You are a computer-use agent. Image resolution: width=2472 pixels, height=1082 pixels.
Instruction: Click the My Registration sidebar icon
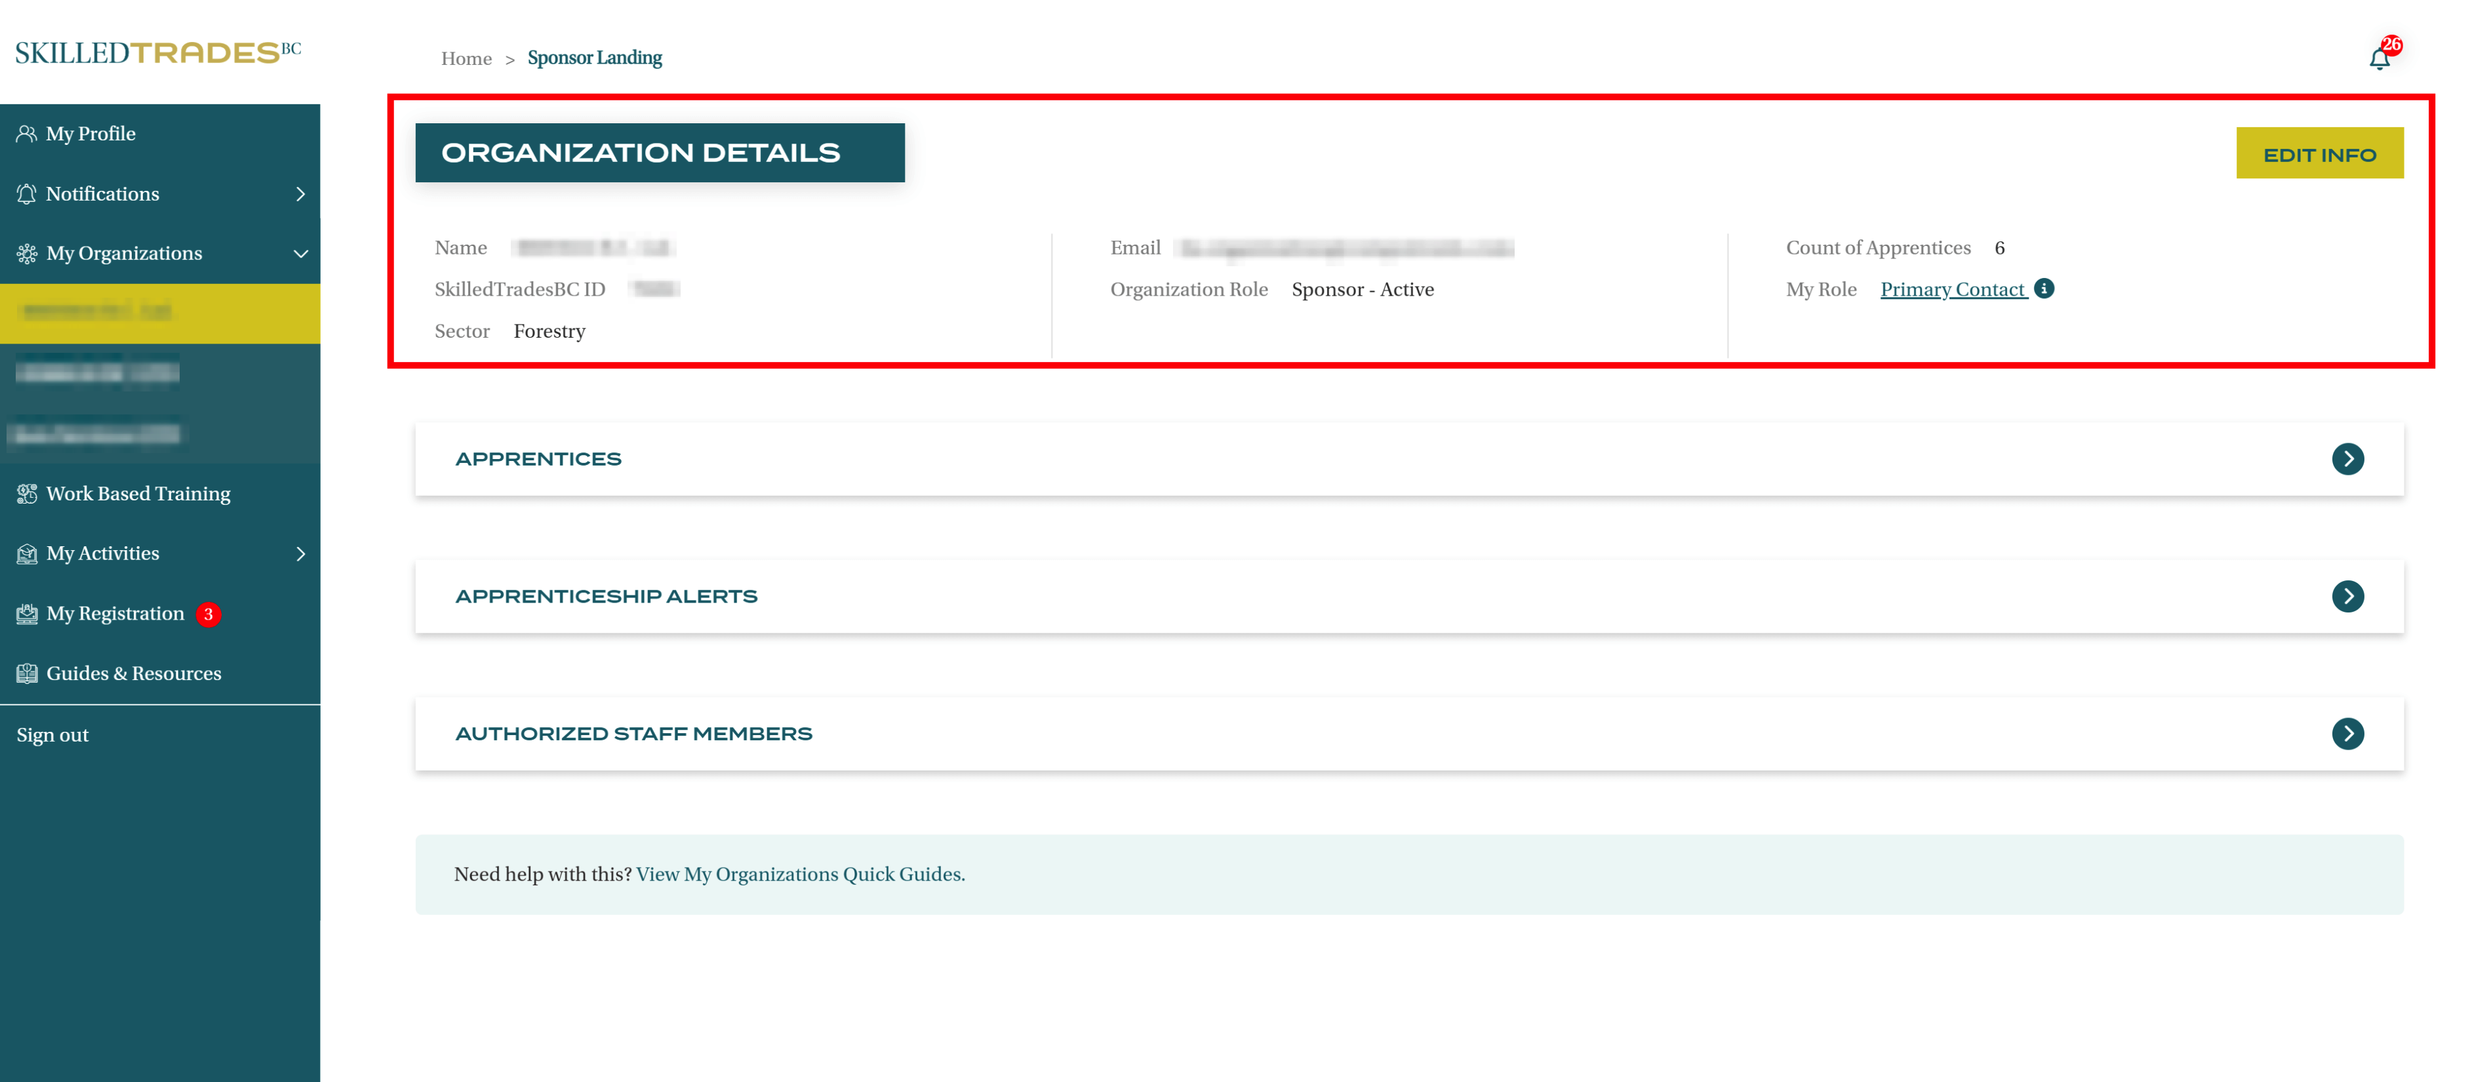[x=26, y=614]
